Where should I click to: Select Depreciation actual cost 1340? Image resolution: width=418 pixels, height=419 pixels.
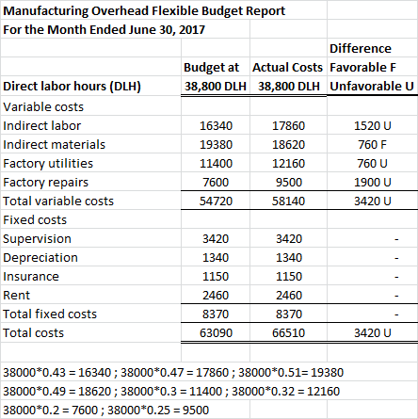point(288,257)
